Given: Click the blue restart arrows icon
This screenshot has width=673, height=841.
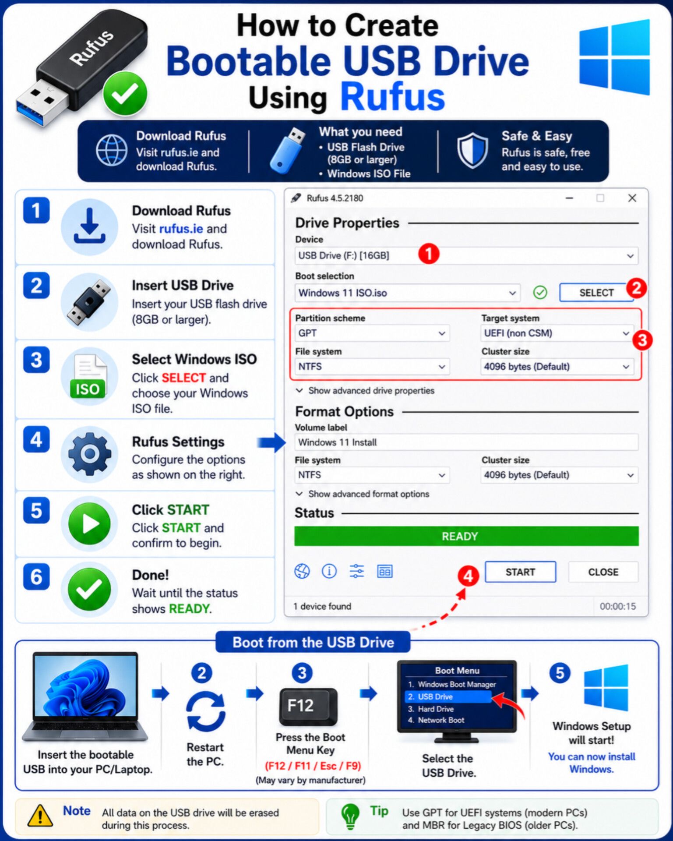Looking at the screenshot, I should [205, 711].
